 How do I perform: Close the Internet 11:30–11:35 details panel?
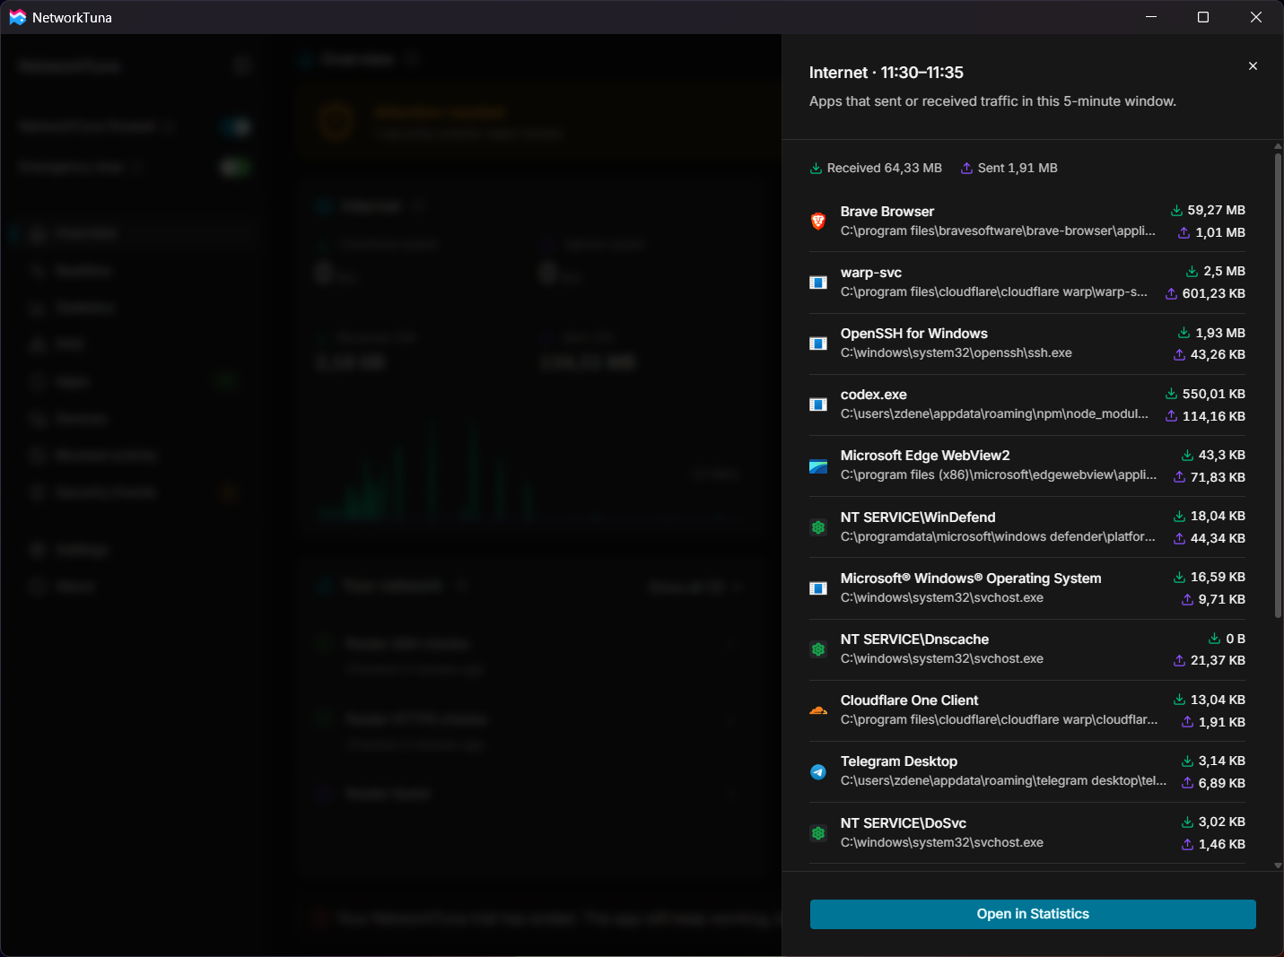click(x=1253, y=66)
